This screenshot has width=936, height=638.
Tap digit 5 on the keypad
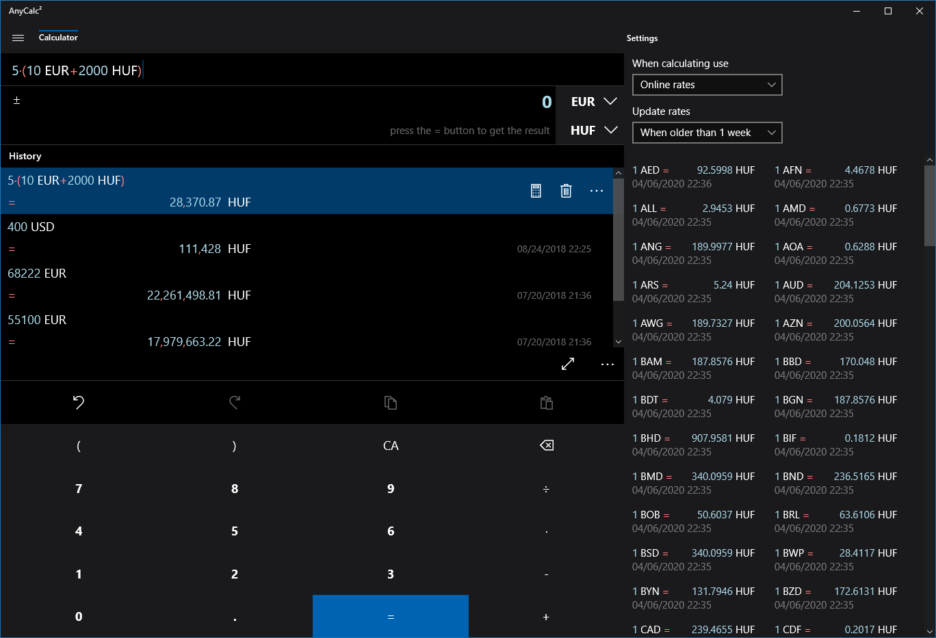pos(235,531)
